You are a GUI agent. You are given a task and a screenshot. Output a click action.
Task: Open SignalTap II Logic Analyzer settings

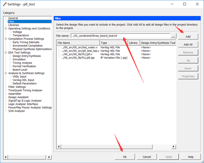pos(25,100)
